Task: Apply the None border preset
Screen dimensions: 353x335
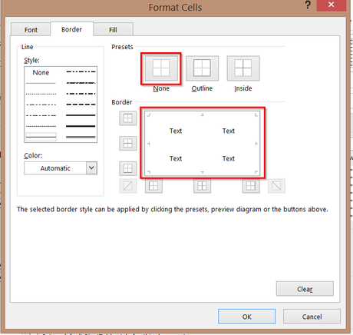Action: (161, 68)
